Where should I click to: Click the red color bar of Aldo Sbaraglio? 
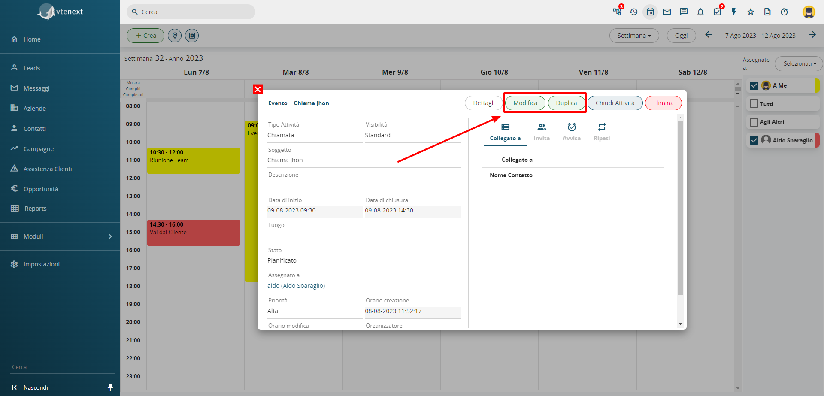tap(817, 140)
